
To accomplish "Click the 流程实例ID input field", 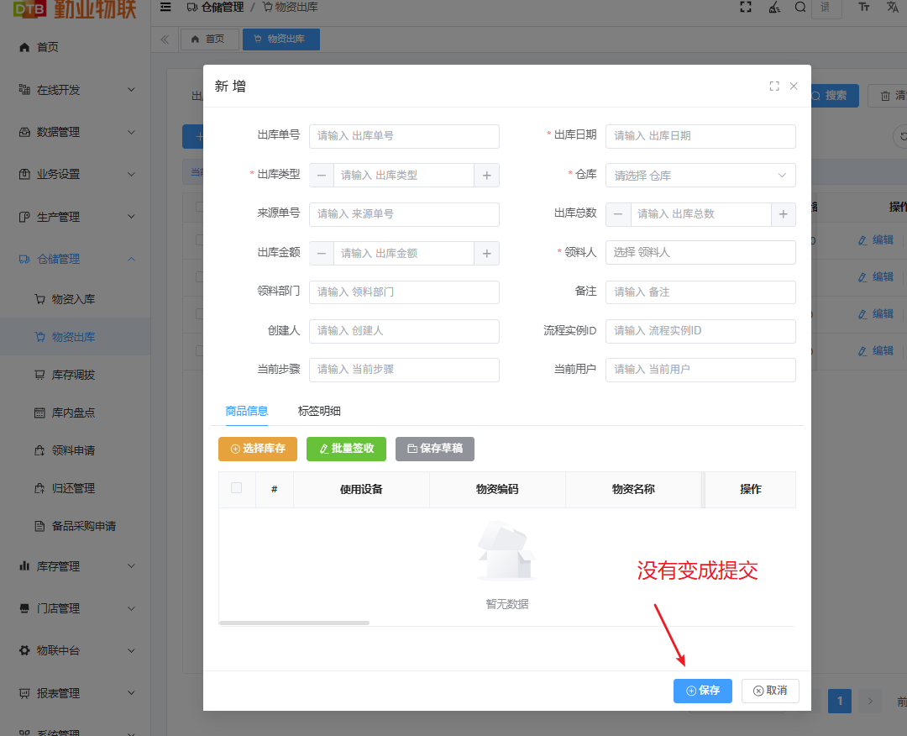I will click(700, 331).
